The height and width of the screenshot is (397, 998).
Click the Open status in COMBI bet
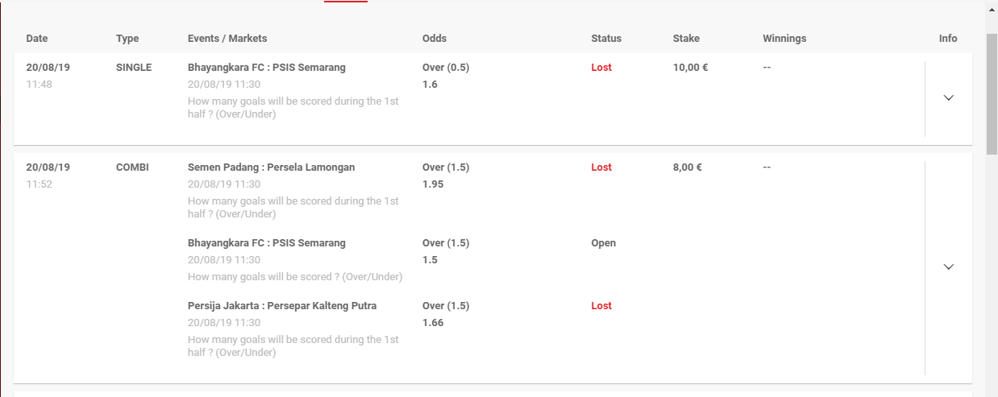click(603, 243)
